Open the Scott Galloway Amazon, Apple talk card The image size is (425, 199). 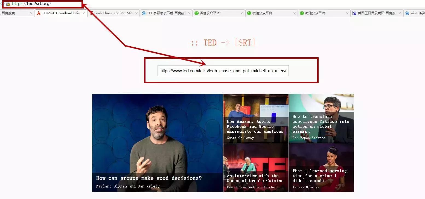click(256, 118)
